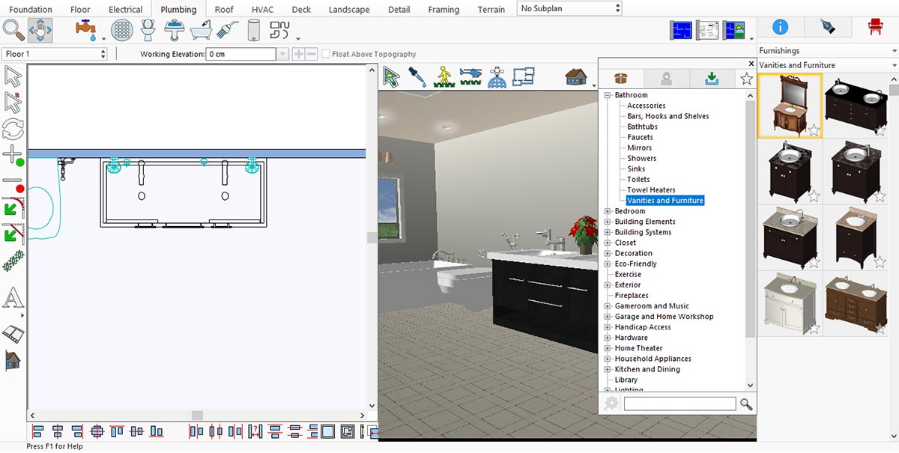Screen dimensions: 899x453
Task: Select the bathtub tool in toolbar
Action: (x=201, y=30)
